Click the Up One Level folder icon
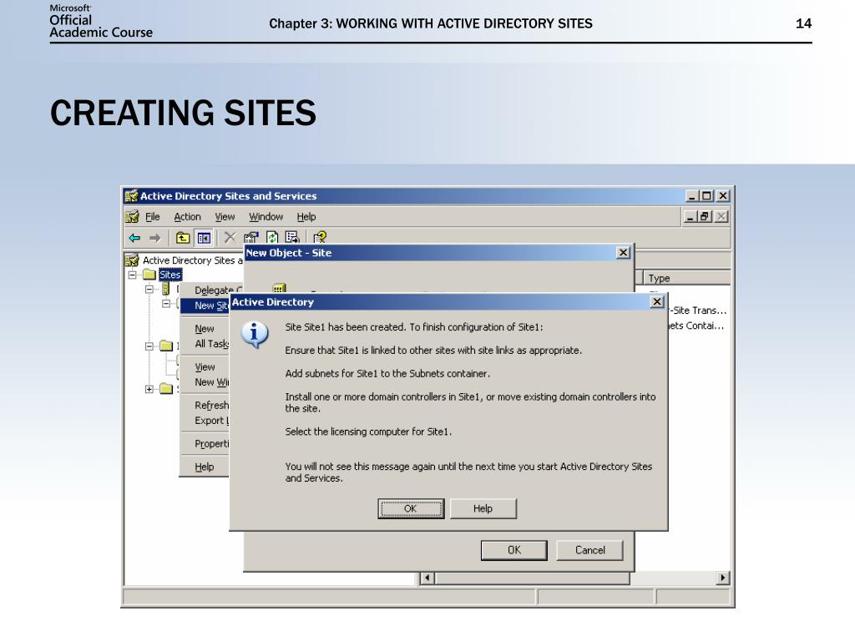Screen dimensions: 855x641 click(183, 238)
